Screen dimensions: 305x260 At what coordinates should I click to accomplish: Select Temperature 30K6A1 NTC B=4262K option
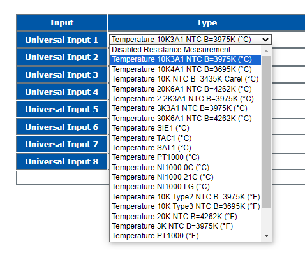[185, 119]
